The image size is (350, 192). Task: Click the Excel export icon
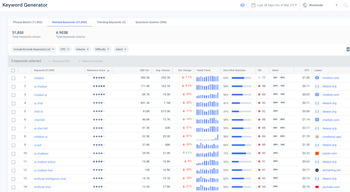pos(348,49)
